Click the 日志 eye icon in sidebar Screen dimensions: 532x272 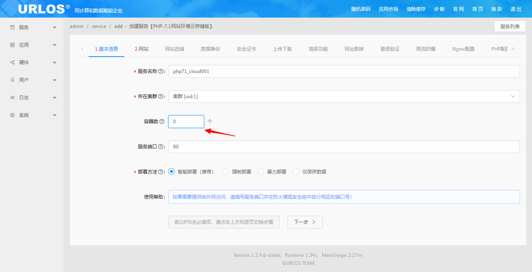point(12,98)
